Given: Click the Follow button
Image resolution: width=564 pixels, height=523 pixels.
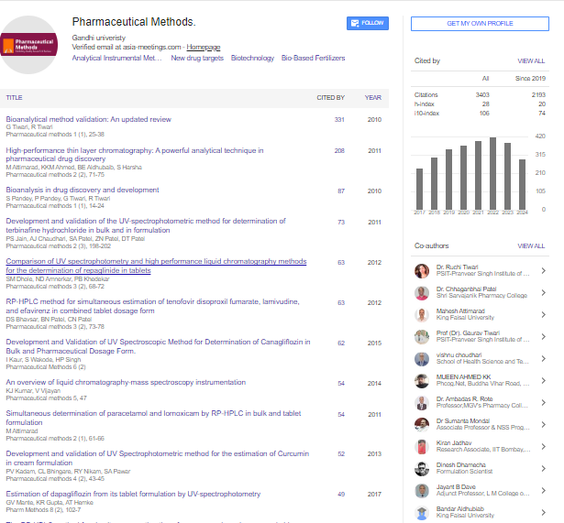Looking at the screenshot, I should click(367, 23).
